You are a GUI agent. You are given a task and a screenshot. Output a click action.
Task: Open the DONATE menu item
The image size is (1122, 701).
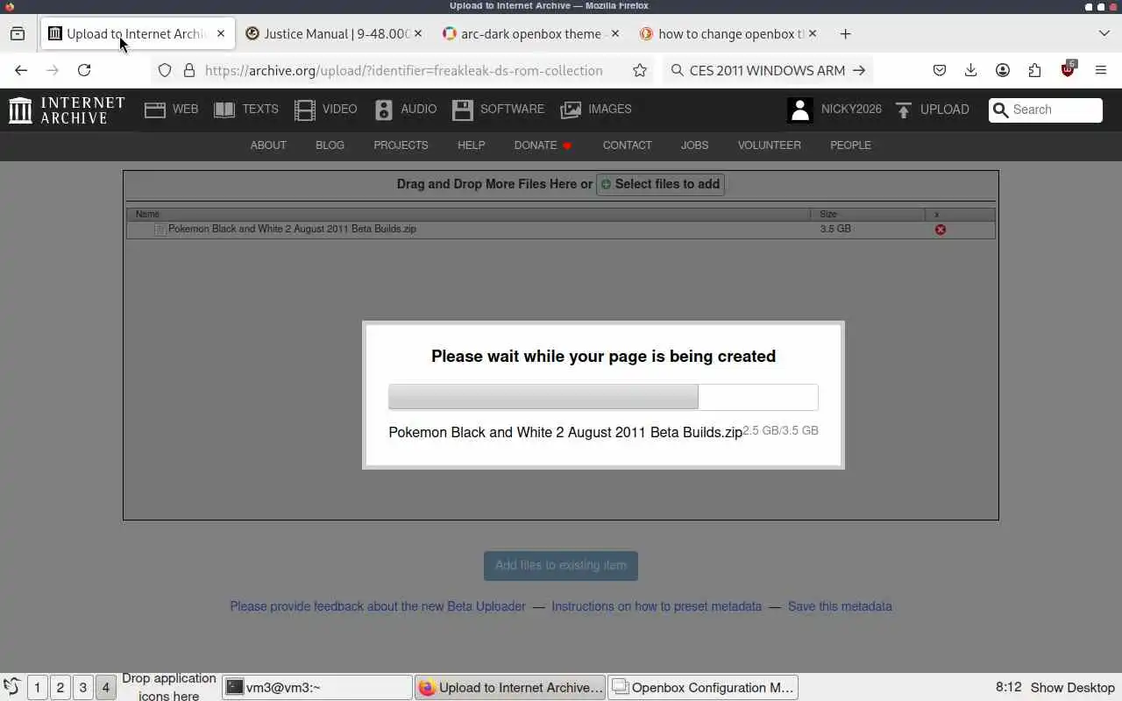click(x=543, y=145)
